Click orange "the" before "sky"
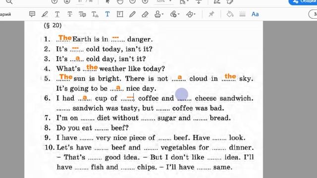Viewport: 317px width, 178px height. 230,76
